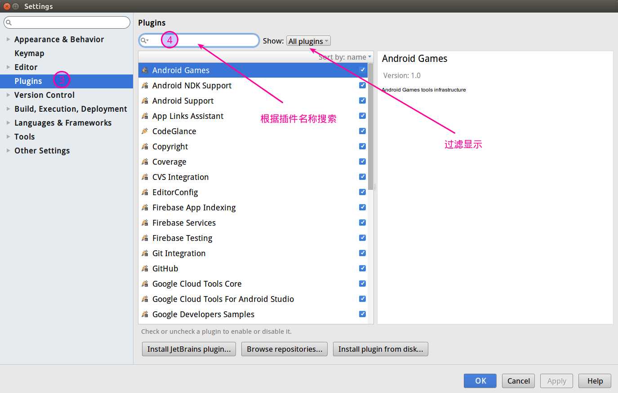Focus the settings search field
The height and width of the screenshot is (393, 618).
point(67,22)
